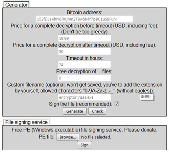This screenshot has width=169, height=152.
Task: Click the Bitcoin address label text
Action: (x=84, y=12)
